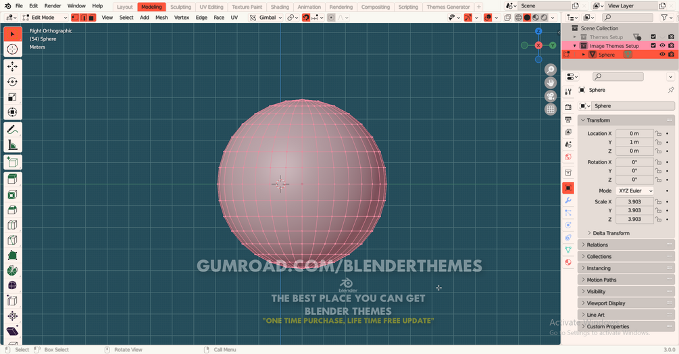
Task: Switch to the Sculpting workspace tab
Action: tap(180, 7)
